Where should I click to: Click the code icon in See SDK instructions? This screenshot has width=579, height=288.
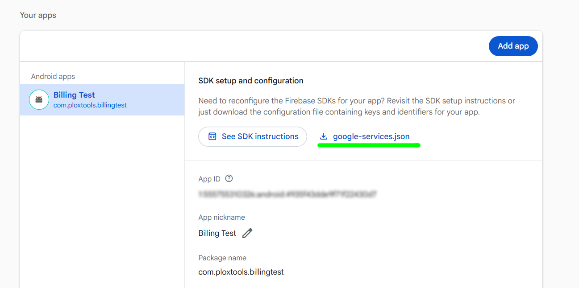(212, 136)
